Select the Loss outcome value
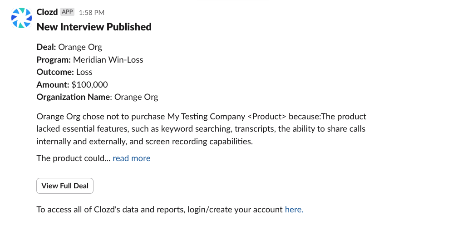The height and width of the screenshot is (226, 458). click(x=84, y=72)
